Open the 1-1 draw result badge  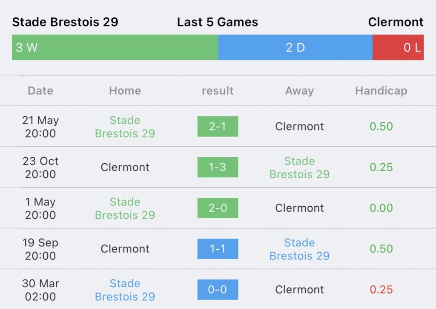218,249
